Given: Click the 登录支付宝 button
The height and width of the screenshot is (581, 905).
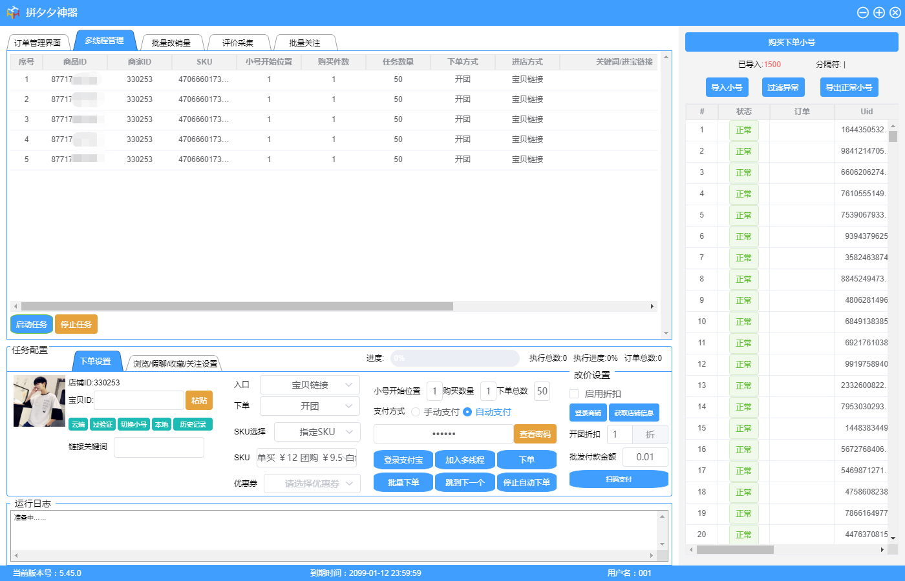Looking at the screenshot, I should click(x=403, y=460).
